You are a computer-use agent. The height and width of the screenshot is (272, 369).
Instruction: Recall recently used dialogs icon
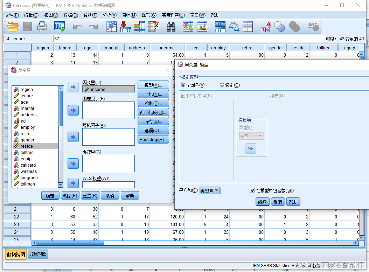(x=59, y=27)
